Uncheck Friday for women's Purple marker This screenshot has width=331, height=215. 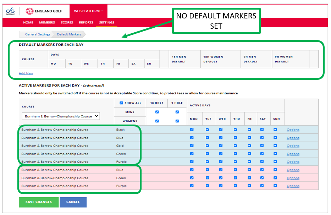pos(249,186)
